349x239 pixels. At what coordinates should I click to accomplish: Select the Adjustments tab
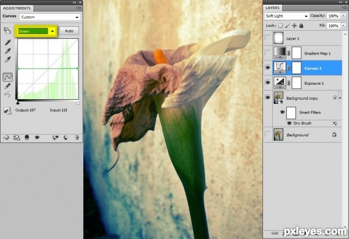point(17,8)
